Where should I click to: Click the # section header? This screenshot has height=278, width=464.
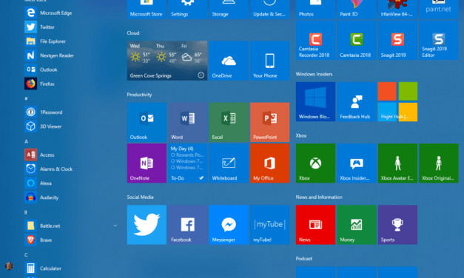tap(26, 98)
